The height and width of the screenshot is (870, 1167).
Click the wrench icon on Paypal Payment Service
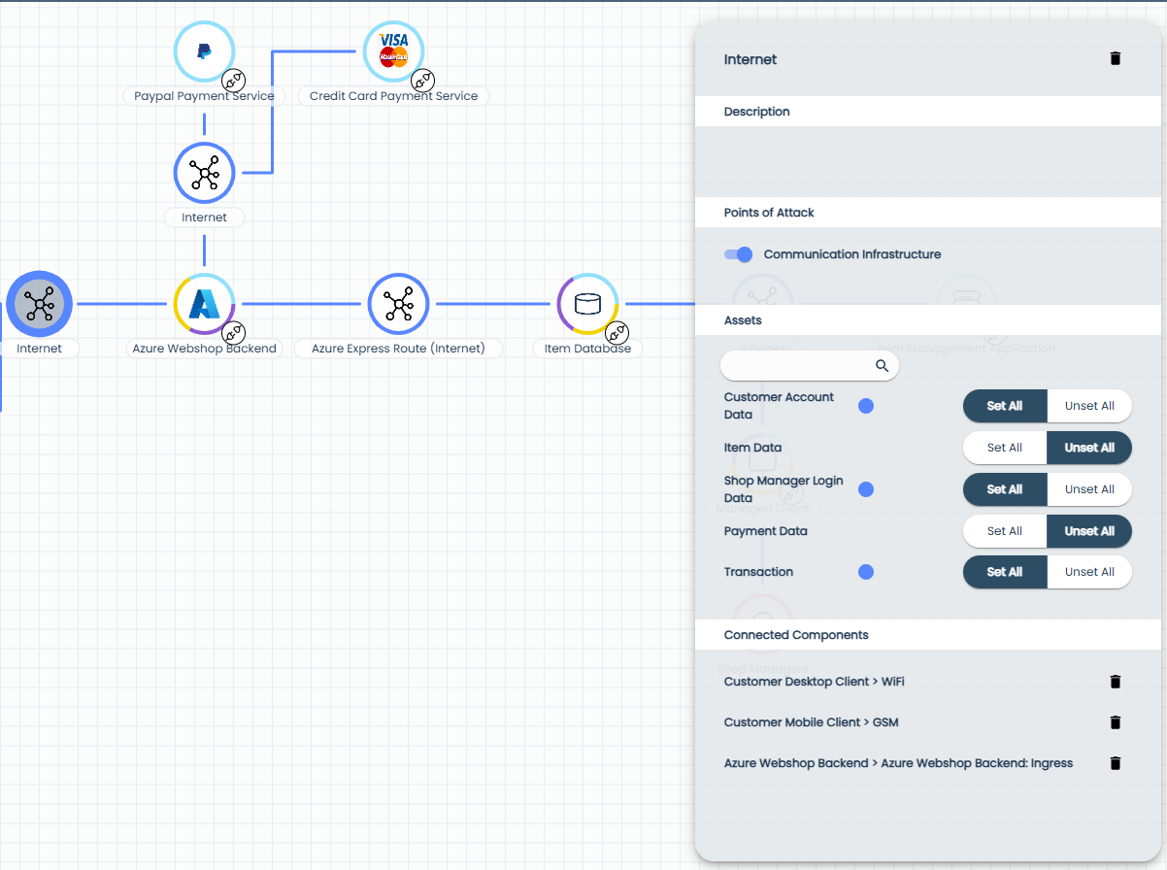point(234,81)
